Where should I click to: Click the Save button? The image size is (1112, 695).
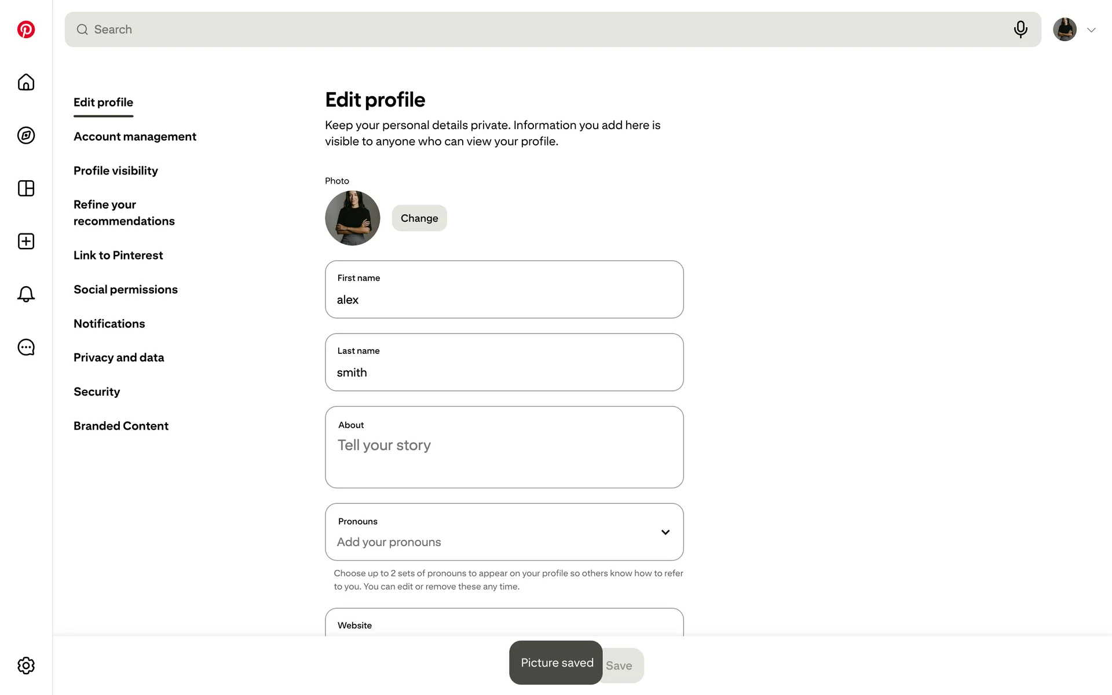click(623, 666)
